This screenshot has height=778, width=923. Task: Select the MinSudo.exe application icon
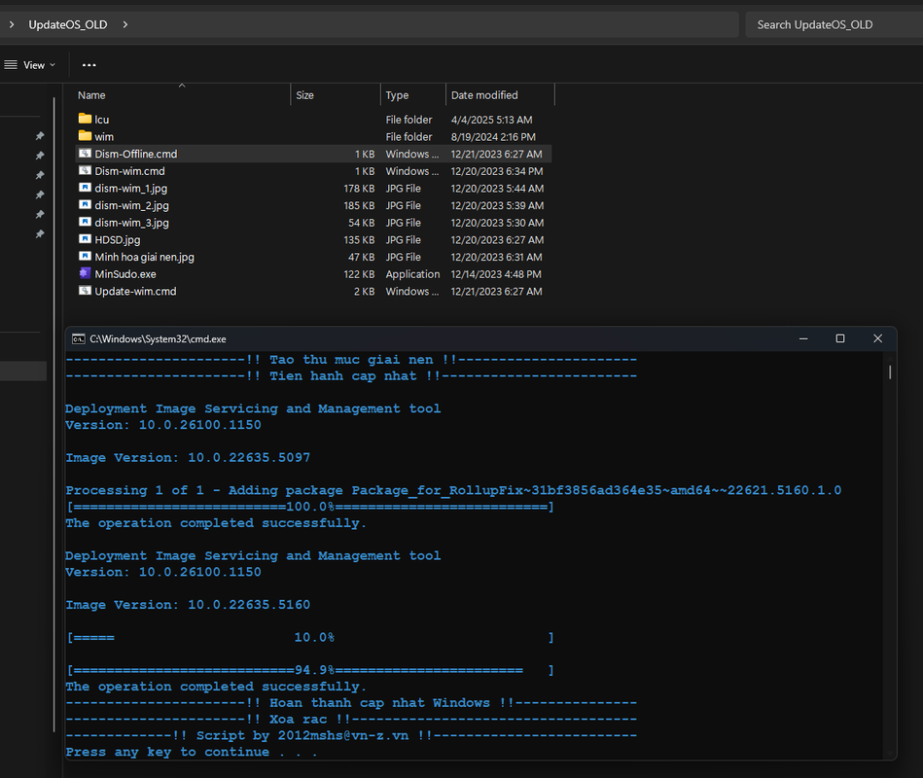(85, 273)
